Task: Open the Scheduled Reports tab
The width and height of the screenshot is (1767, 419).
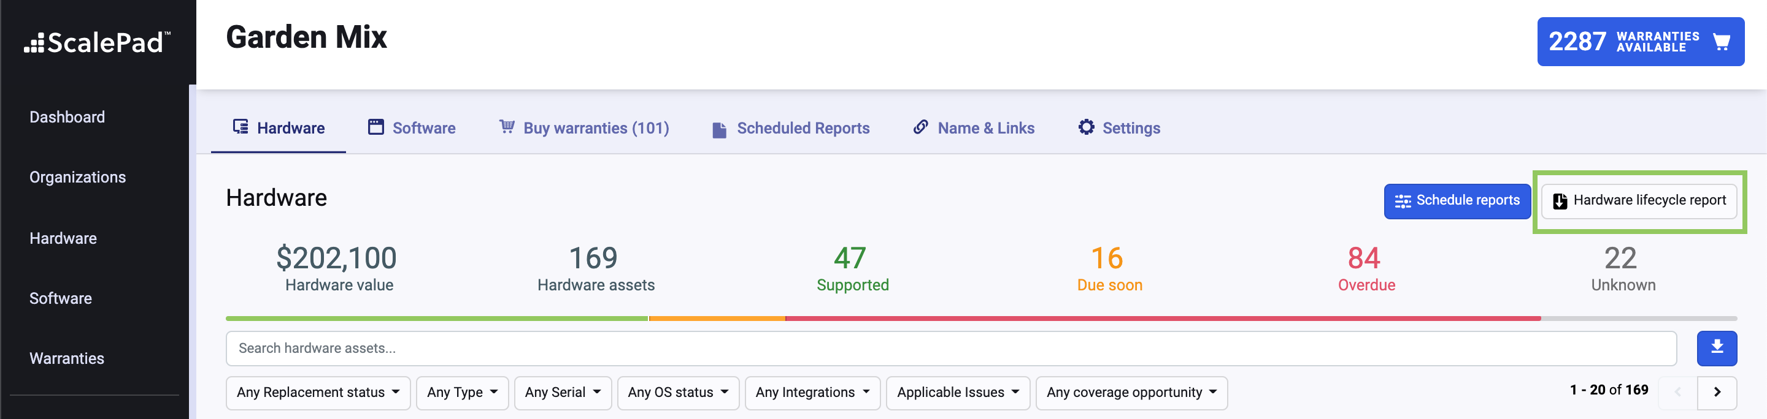Action: tap(791, 128)
